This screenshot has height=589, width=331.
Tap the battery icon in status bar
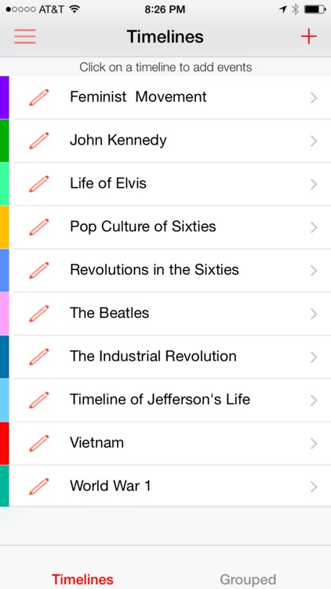[x=315, y=9]
